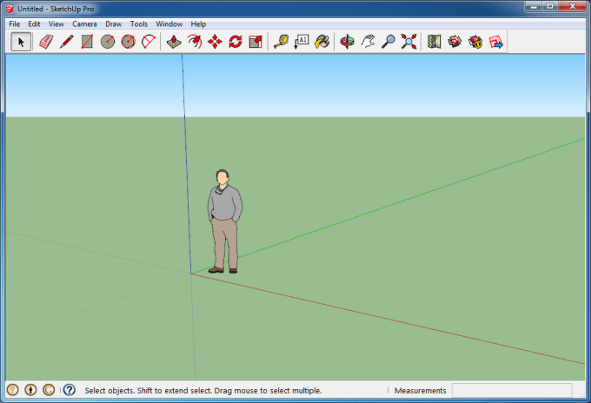
Task: Open the Window menu
Action: (169, 24)
